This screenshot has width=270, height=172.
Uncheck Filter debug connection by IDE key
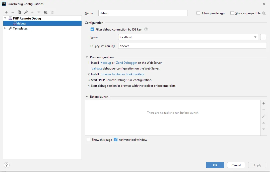tap(92, 29)
